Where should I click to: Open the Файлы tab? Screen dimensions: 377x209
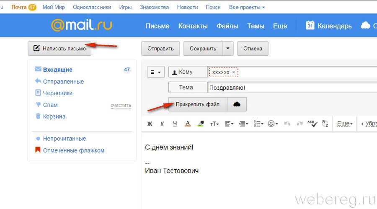tap(227, 26)
